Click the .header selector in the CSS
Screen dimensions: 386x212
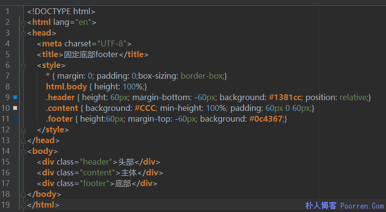pyautogui.click(x=61, y=97)
